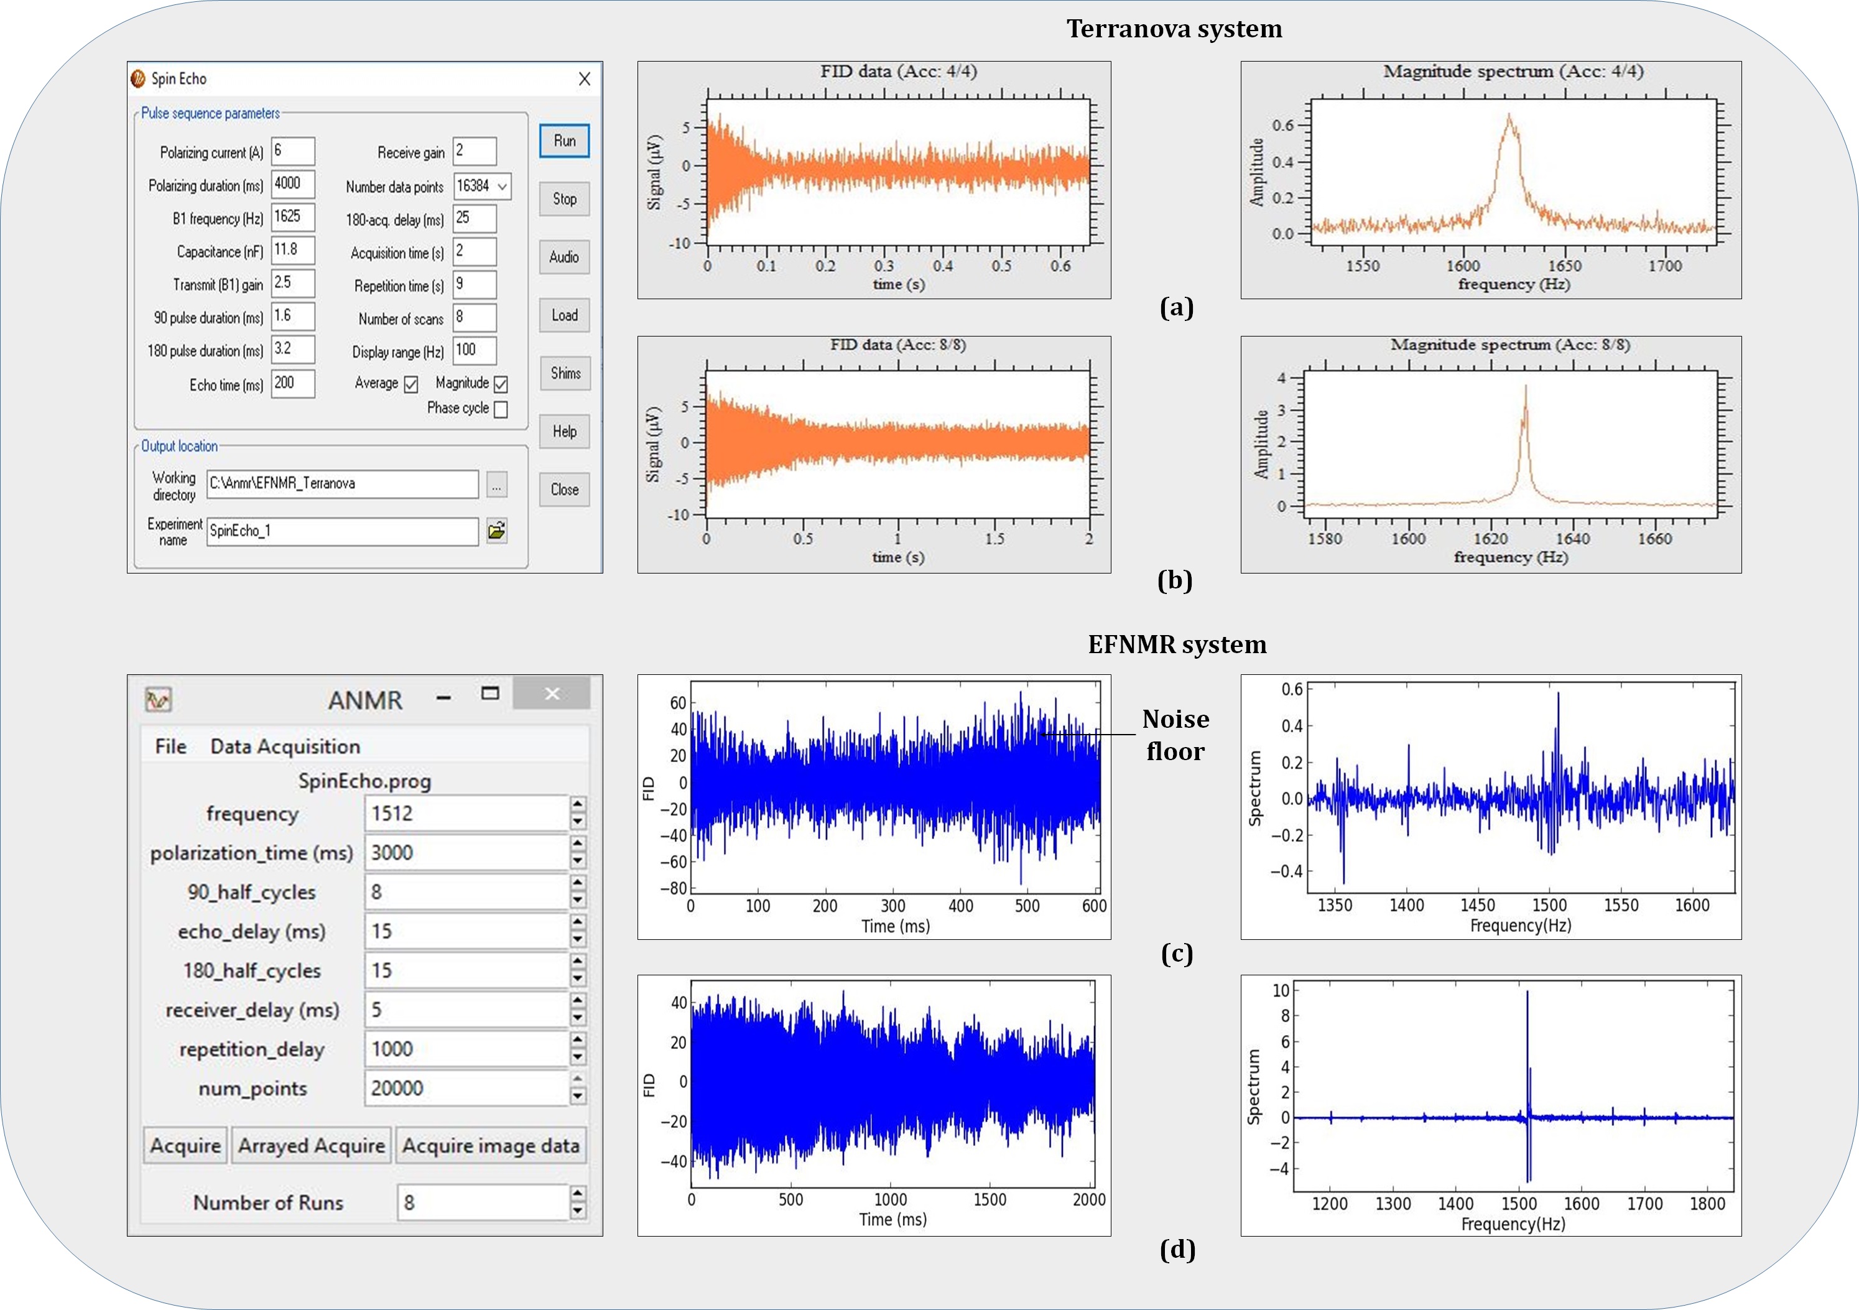This screenshot has width=1859, height=1310.
Task: Expand Number data points dropdown
Action: click(x=502, y=187)
